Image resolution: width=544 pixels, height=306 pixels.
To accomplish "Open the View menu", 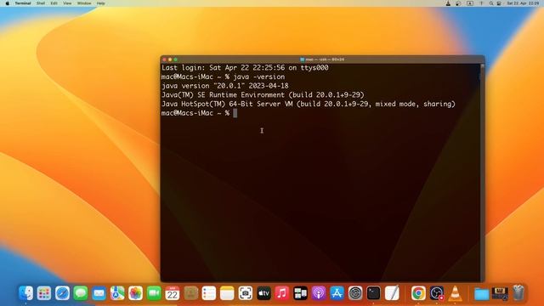I will 67,3.
